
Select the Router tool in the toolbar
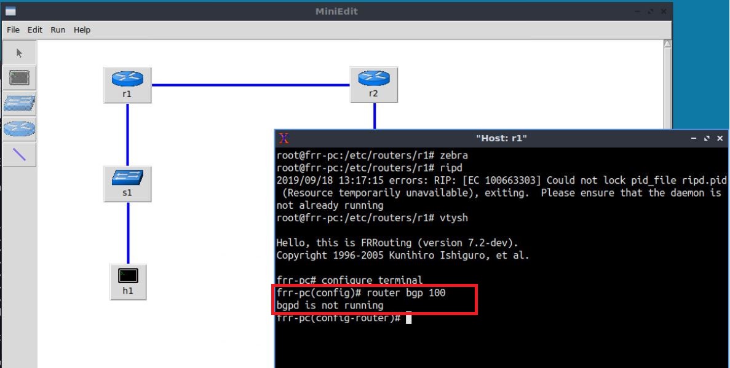(19, 129)
